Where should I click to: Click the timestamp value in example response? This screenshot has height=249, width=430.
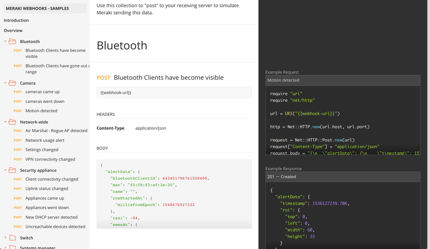330,203
